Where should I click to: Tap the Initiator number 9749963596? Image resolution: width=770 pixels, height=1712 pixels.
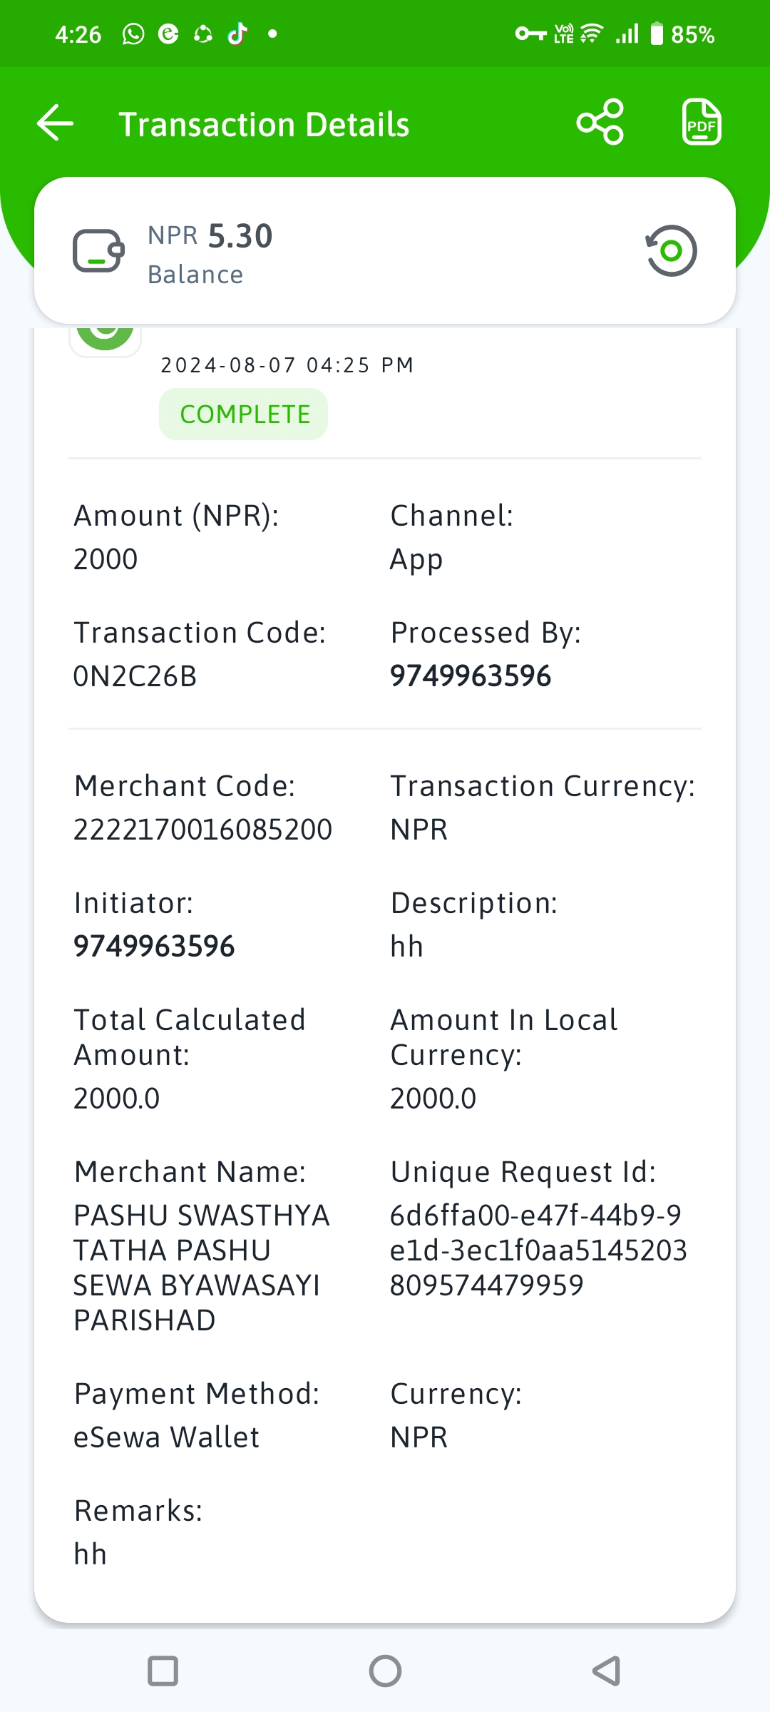[x=154, y=947]
